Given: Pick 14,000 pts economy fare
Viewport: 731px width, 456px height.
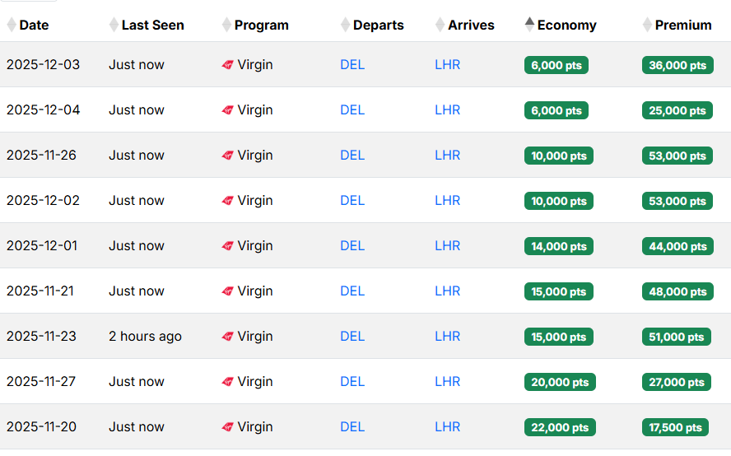Looking at the screenshot, I should pyautogui.click(x=559, y=246).
